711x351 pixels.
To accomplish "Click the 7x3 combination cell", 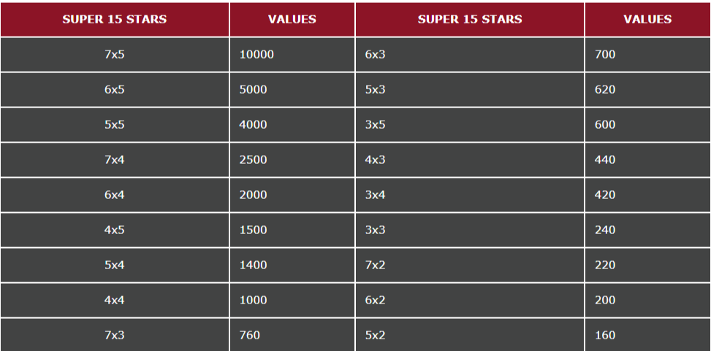I will click(115, 335).
